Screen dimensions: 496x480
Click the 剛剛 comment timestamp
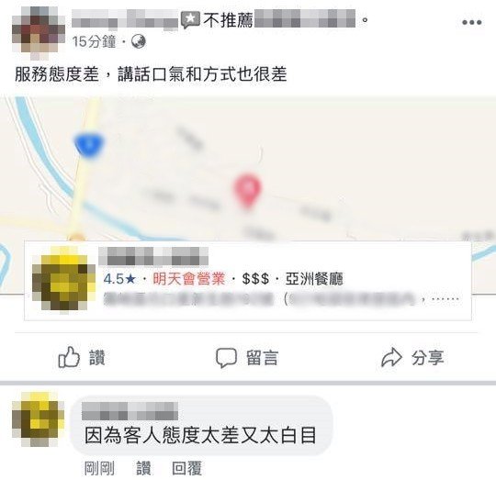(99, 468)
